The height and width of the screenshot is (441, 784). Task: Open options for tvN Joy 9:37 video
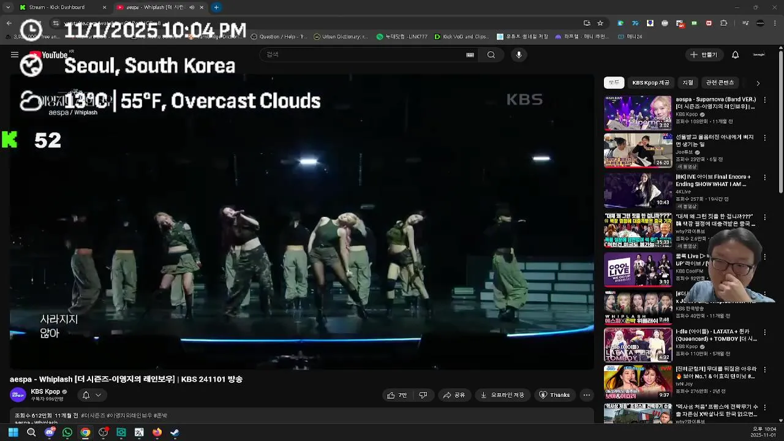[764, 370]
